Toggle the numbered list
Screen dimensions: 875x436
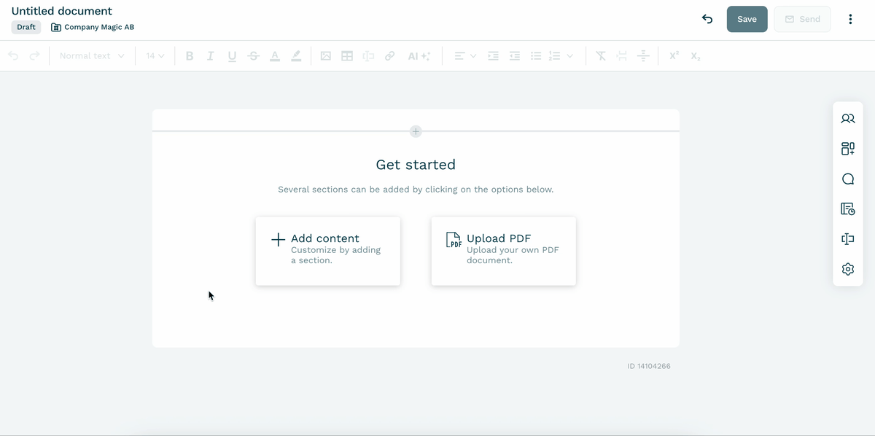tap(554, 55)
